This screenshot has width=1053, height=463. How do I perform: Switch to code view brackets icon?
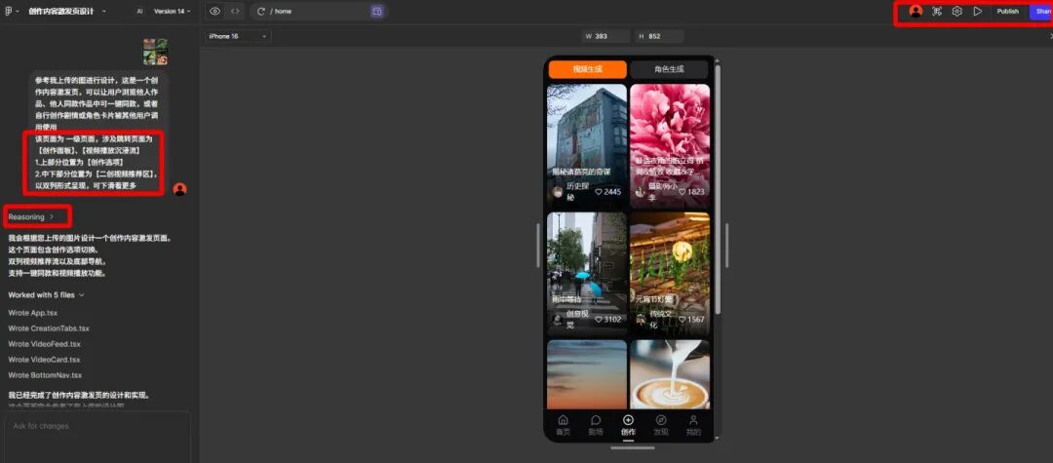(x=235, y=12)
